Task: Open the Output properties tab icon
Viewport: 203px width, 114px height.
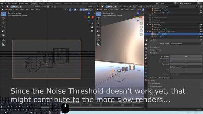Action: [146, 52]
